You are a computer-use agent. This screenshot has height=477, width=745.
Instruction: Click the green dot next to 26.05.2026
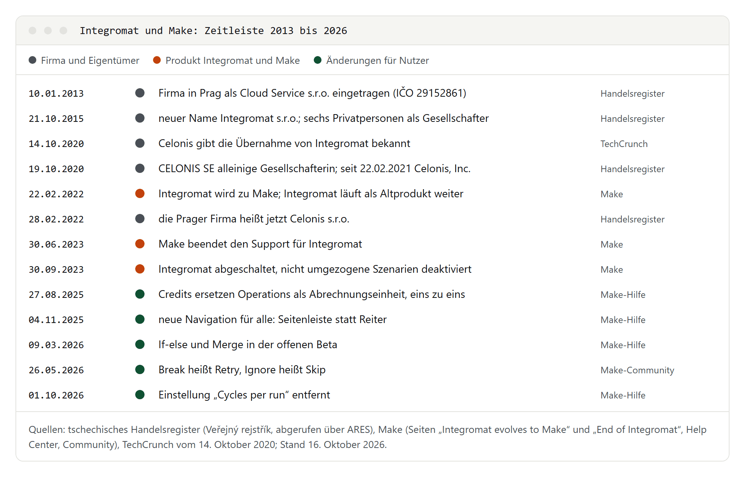point(140,369)
